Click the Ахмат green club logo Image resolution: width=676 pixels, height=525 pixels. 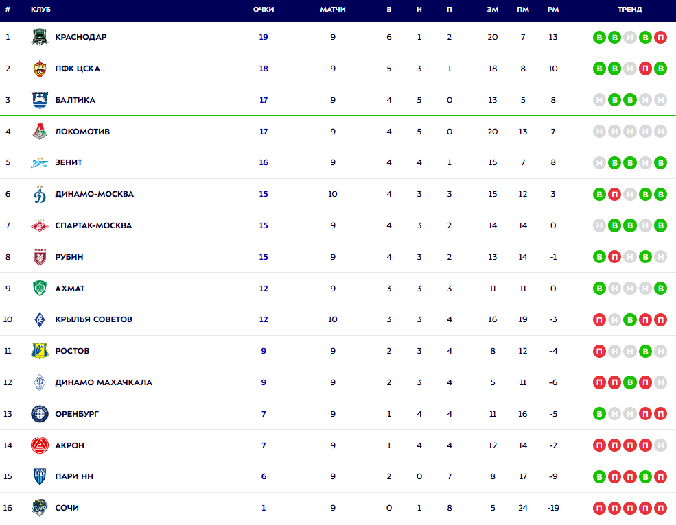pyautogui.click(x=40, y=289)
